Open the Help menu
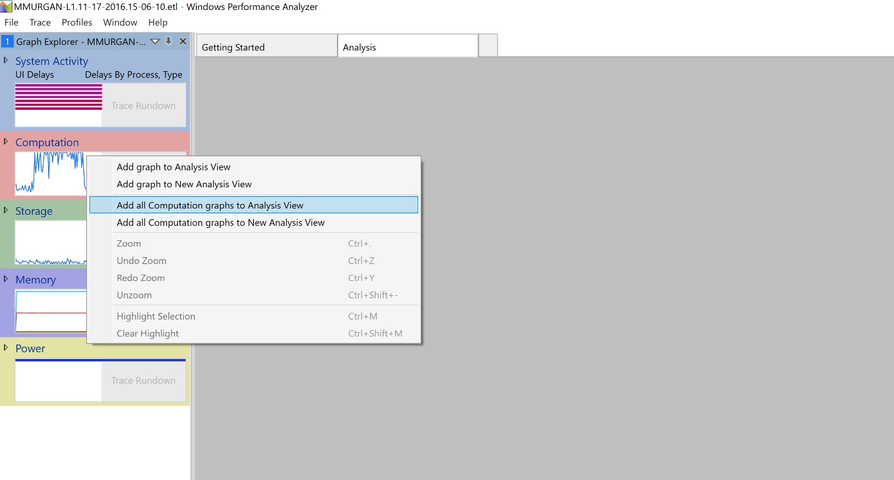The image size is (894, 480). pos(158,22)
